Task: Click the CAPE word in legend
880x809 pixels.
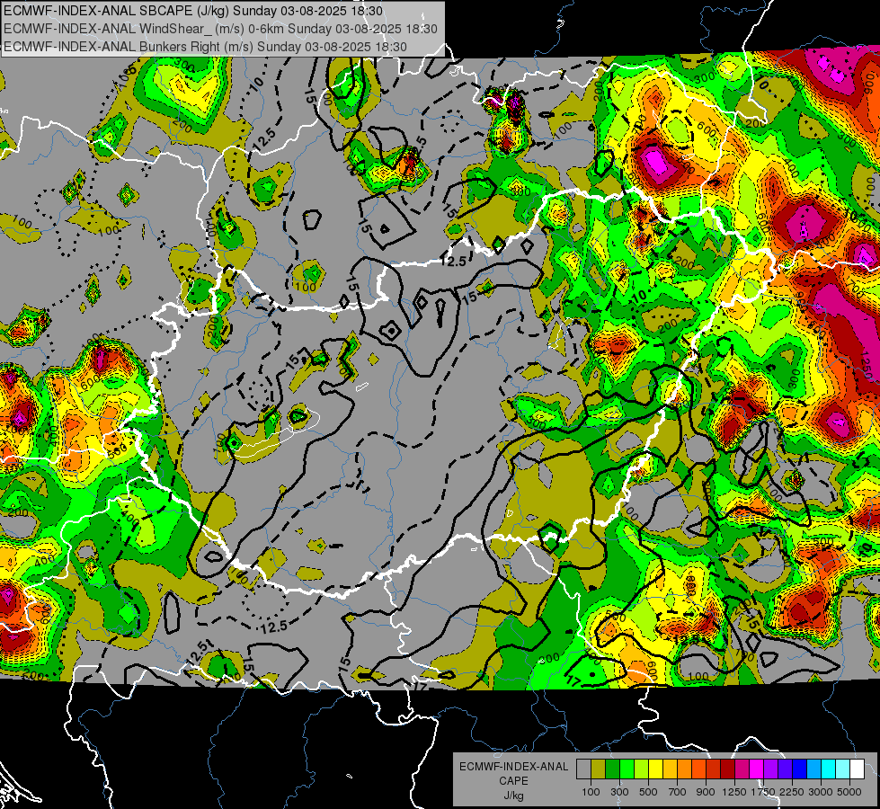Action: [x=513, y=780]
